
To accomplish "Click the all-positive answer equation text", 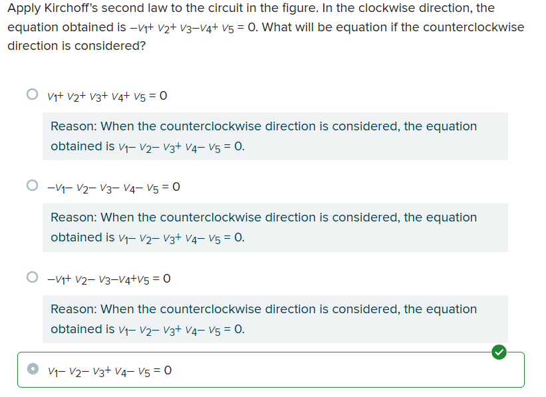I will [x=107, y=96].
